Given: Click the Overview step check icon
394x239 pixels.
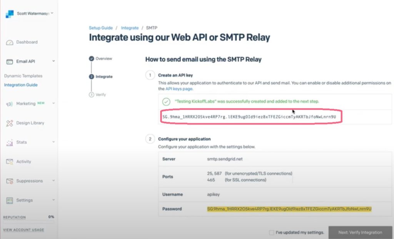Looking at the screenshot, I should 92,58.
